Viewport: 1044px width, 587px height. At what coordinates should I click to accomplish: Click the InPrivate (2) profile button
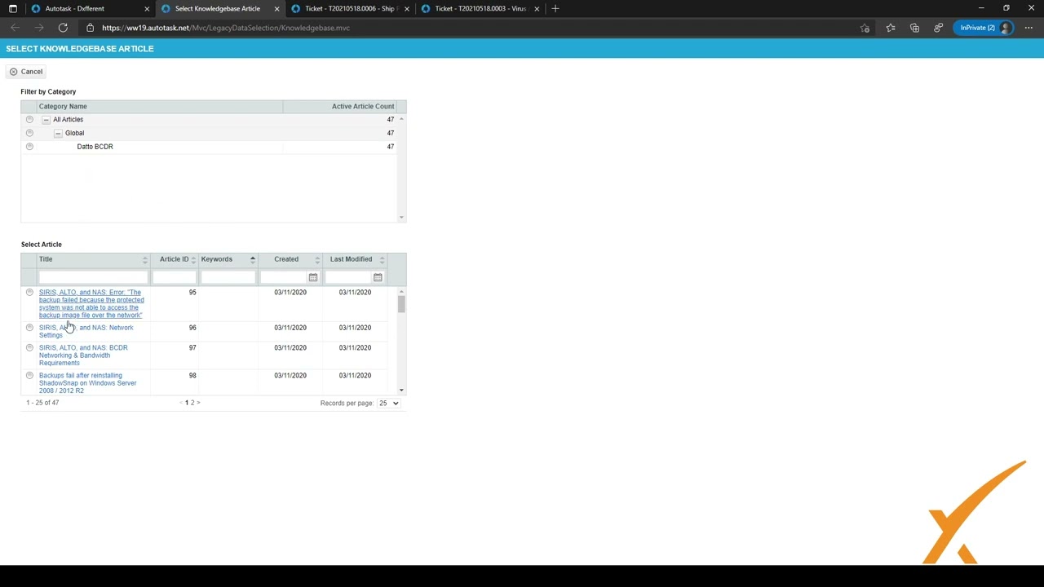(x=984, y=28)
